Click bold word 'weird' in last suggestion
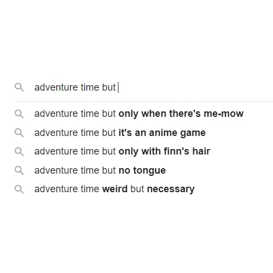The height and width of the screenshot is (273, 273). 115,189
